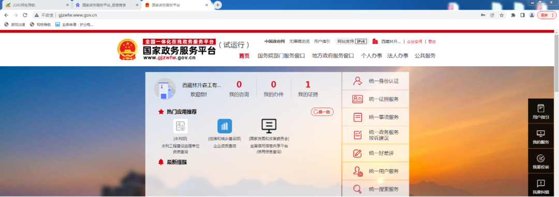The image size is (559, 197).
Task: Click the 西藏林升森工有... company name in welcome panel
Action: click(x=202, y=85)
